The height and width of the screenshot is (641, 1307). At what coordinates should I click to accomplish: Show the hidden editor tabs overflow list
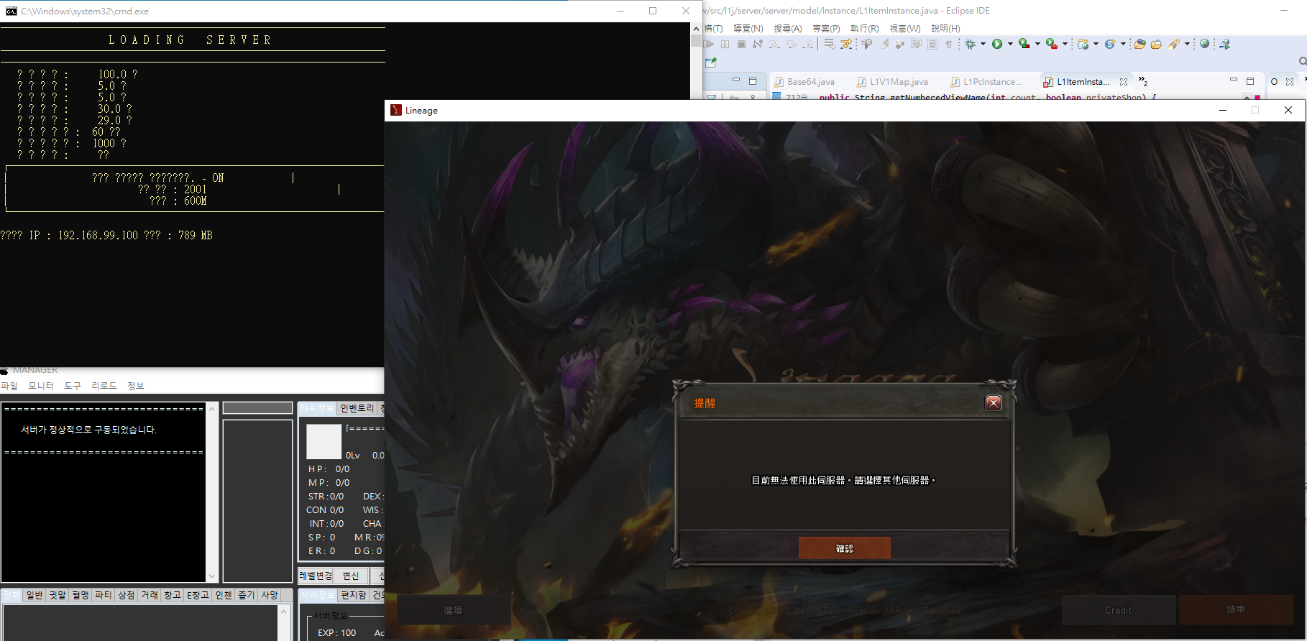click(1142, 81)
